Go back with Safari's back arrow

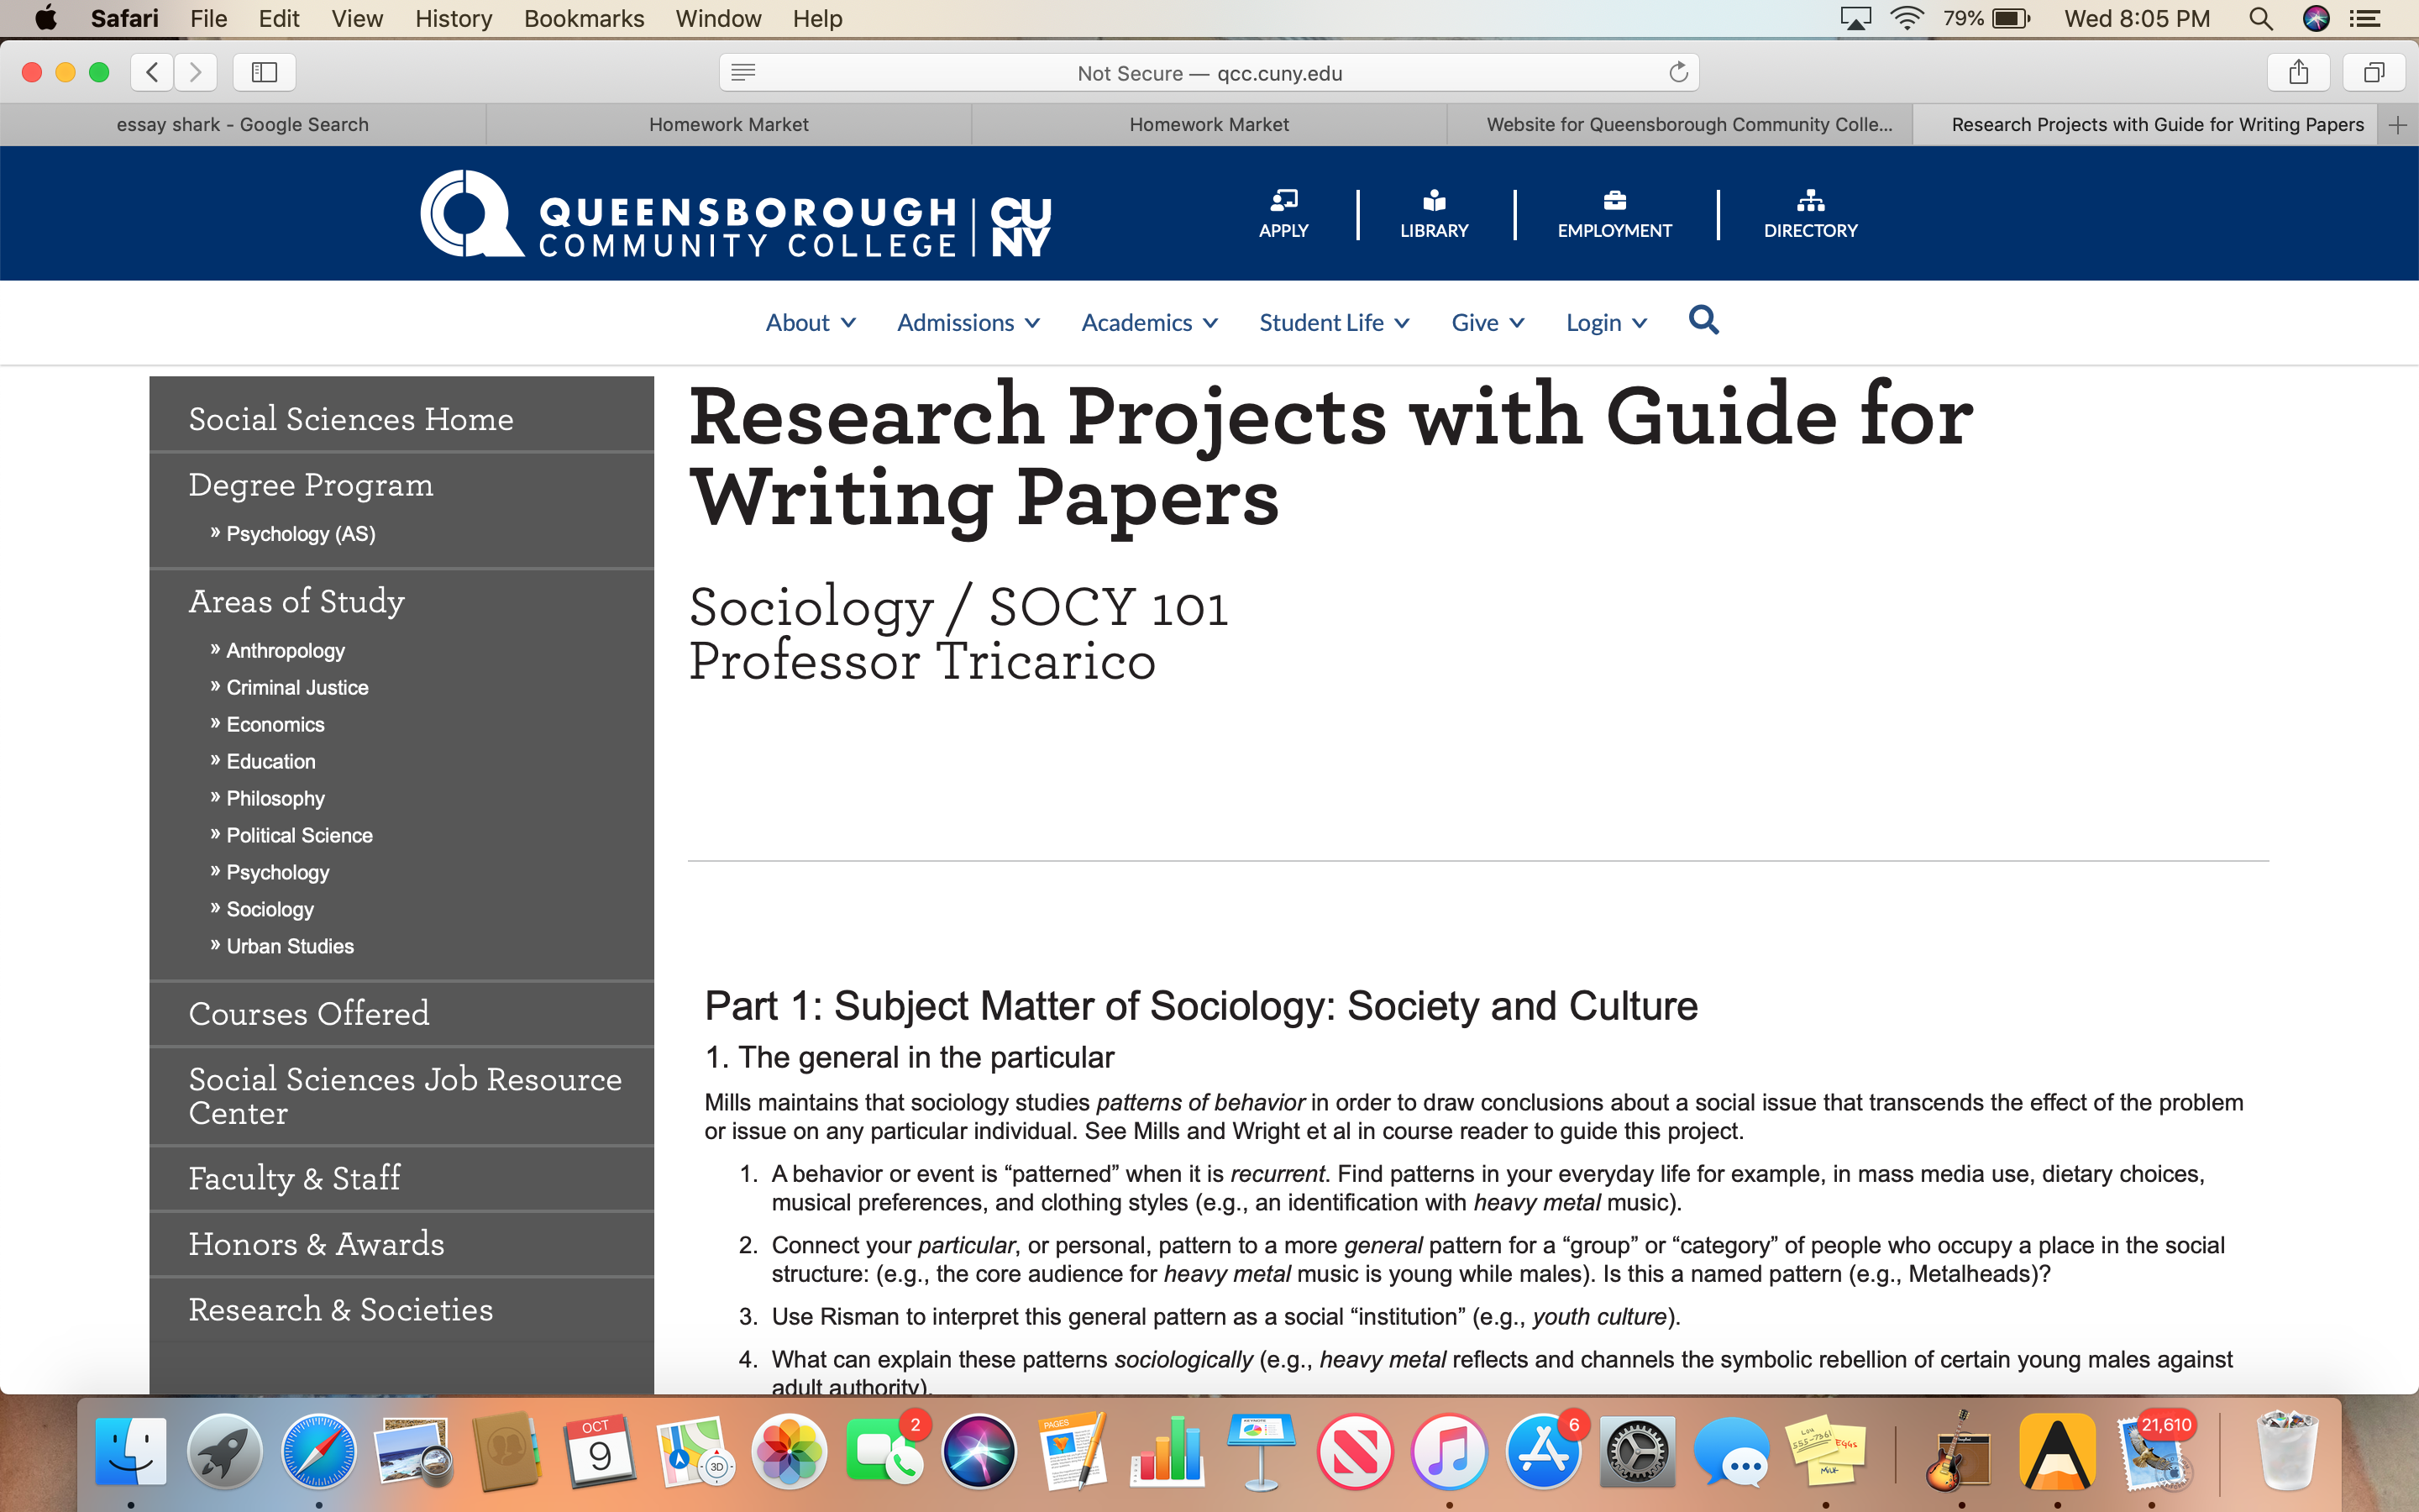pyautogui.click(x=152, y=72)
